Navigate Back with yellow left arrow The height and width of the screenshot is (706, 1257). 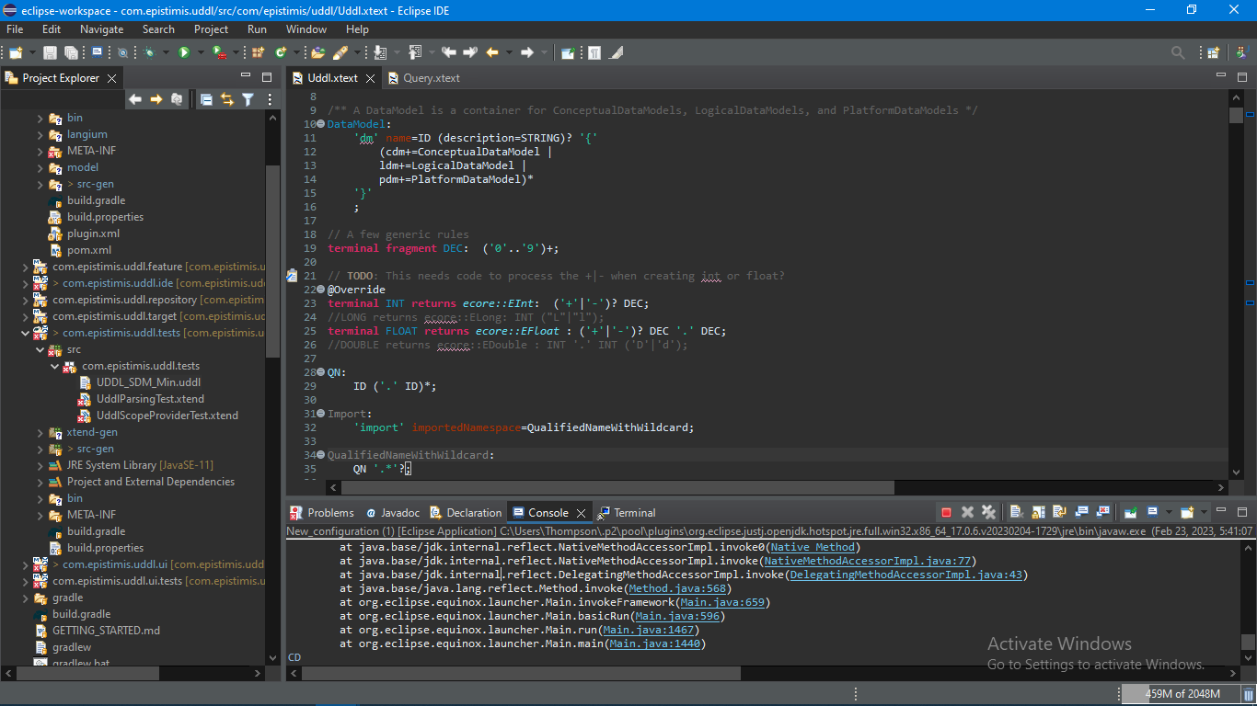click(x=492, y=52)
